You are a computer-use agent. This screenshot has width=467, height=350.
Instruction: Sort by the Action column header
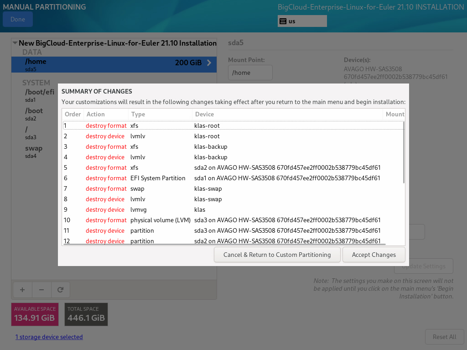point(106,114)
